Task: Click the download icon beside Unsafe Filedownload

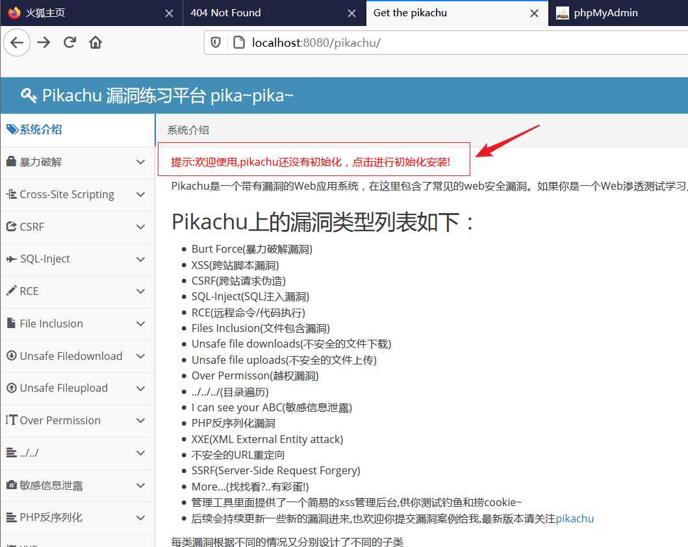Action: point(12,355)
